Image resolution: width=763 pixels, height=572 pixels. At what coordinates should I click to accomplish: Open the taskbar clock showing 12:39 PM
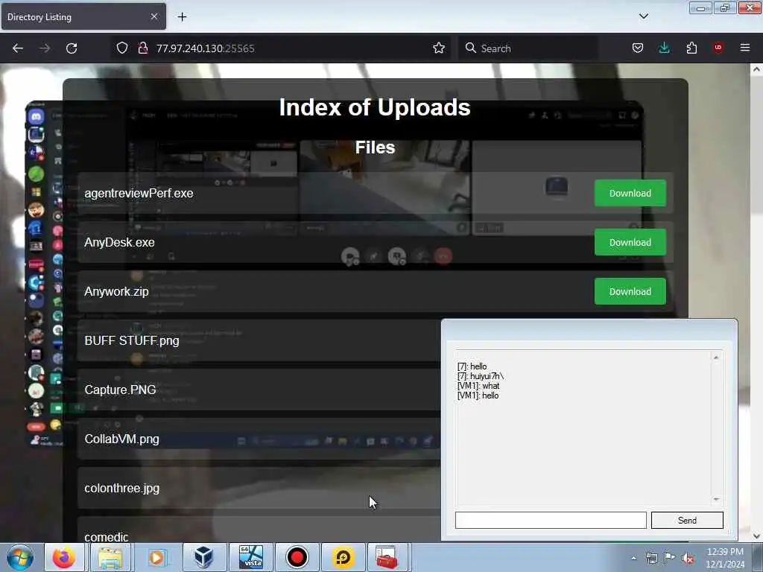(725, 557)
